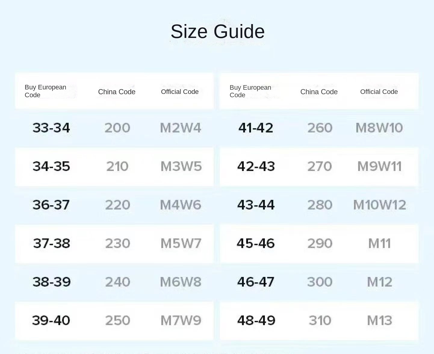Select official code M3W5
This screenshot has width=434, height=354.
181,166
